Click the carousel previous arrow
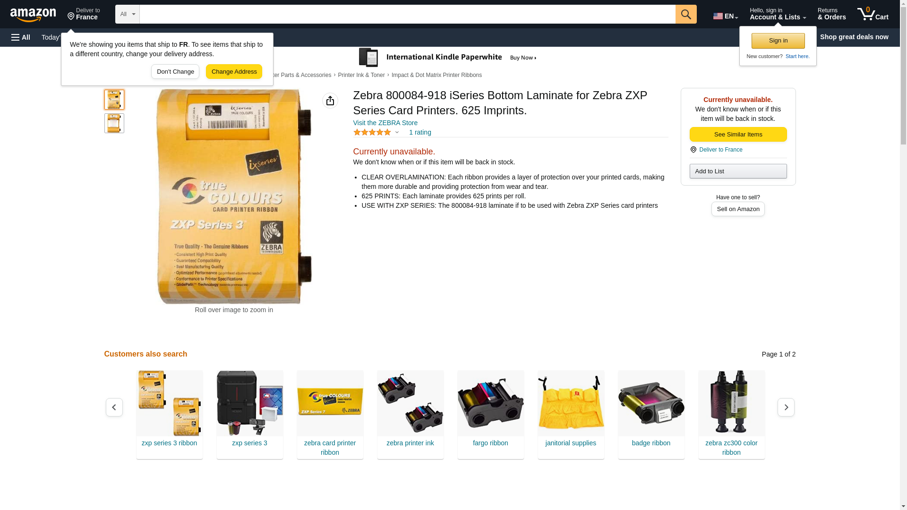 coord(114,407)
